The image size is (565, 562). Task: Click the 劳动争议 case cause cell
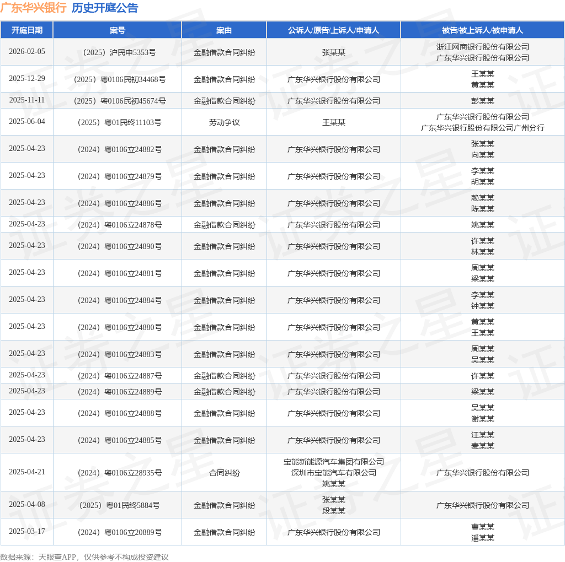(224, 123)
